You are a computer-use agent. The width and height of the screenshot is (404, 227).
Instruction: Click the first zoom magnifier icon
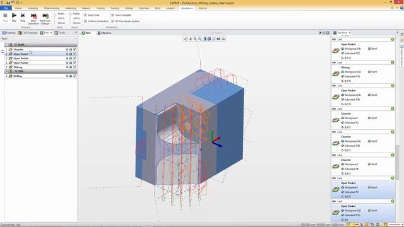point(195,39)
